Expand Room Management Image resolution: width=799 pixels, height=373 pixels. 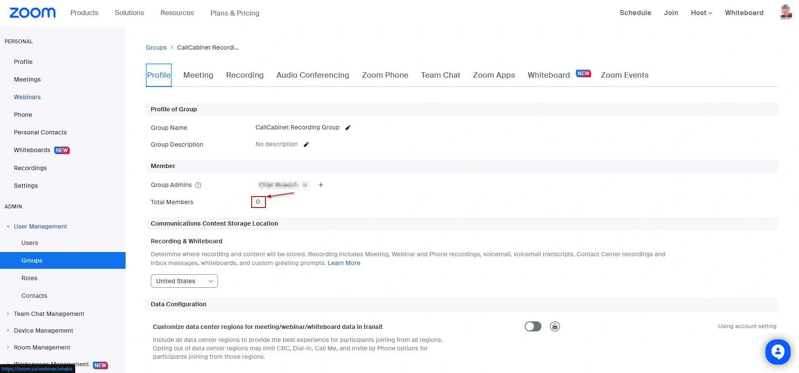8,347
